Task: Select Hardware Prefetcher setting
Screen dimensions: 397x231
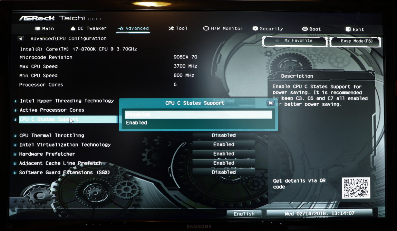Action: pyautogui.click(x=47, y=154)
